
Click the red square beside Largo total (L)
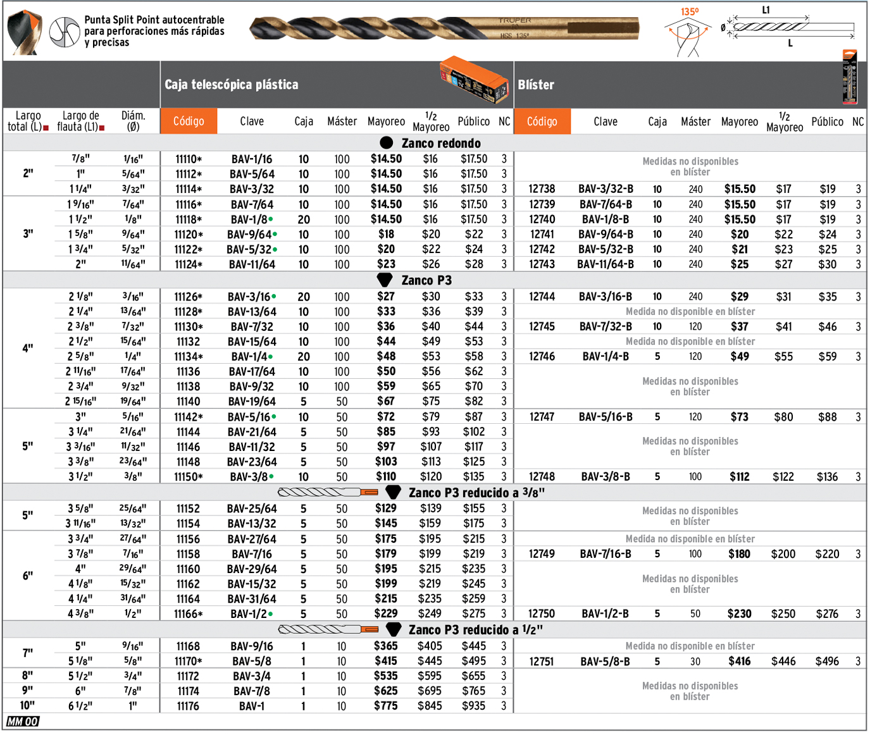(46, 128)
